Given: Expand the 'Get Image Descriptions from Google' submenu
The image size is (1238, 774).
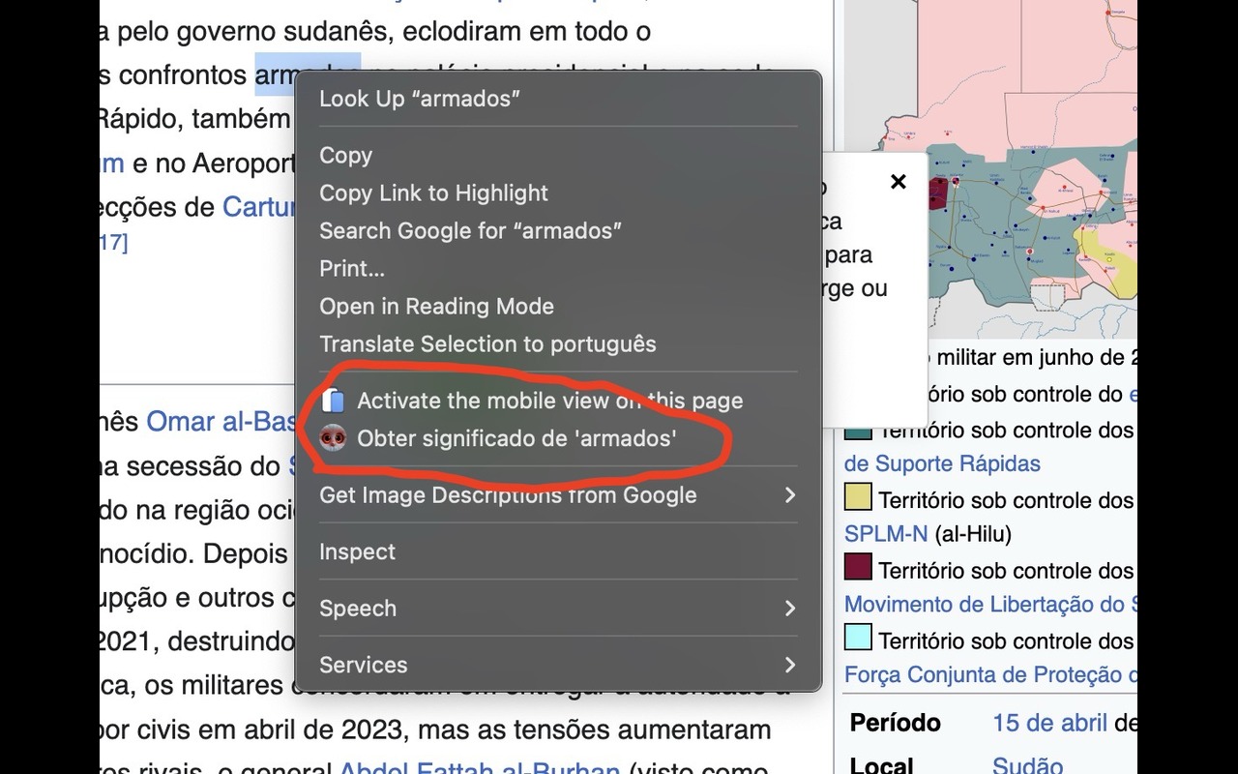Looking at the screenshot, I should [x=507, y=494].
